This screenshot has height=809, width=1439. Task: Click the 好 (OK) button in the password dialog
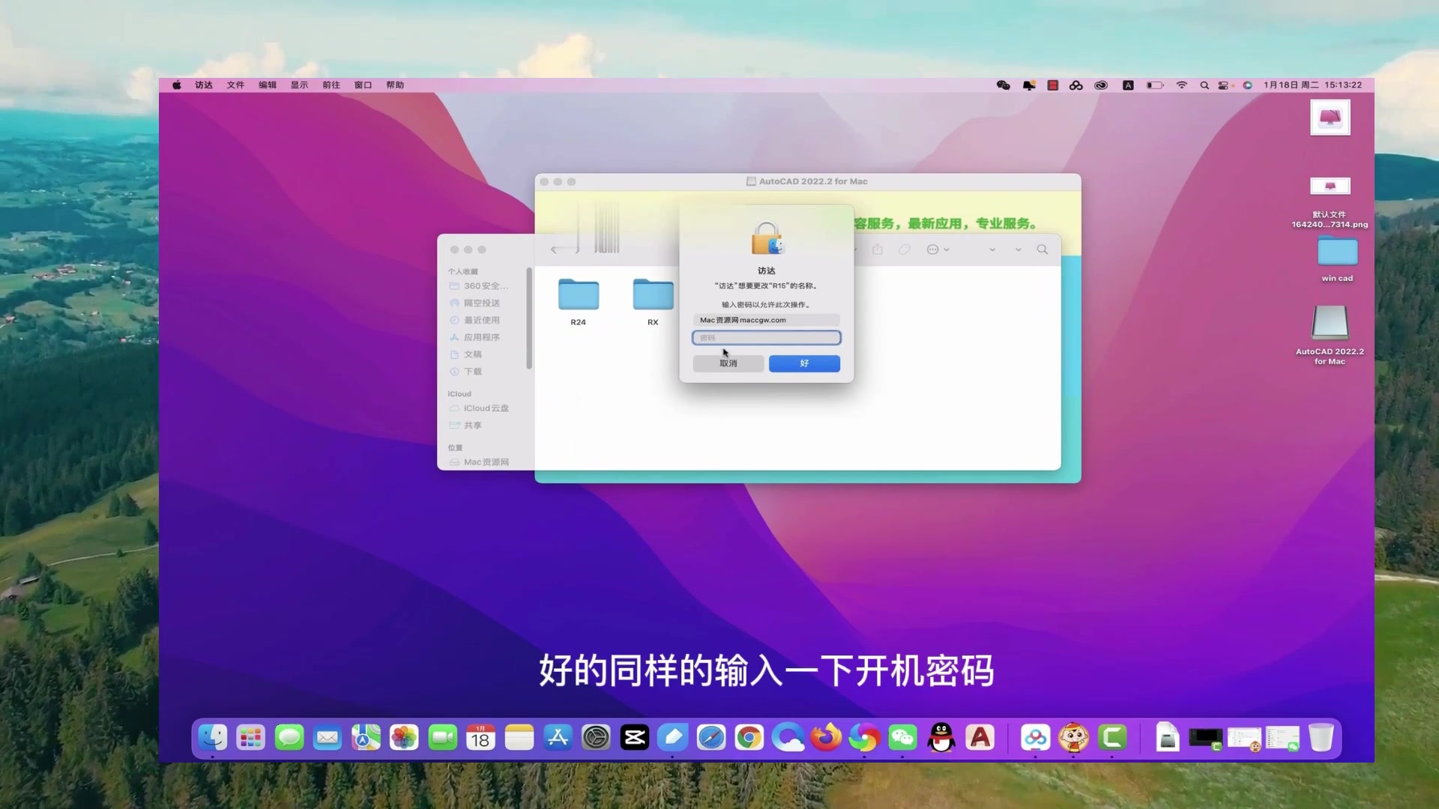pos(804,363)
